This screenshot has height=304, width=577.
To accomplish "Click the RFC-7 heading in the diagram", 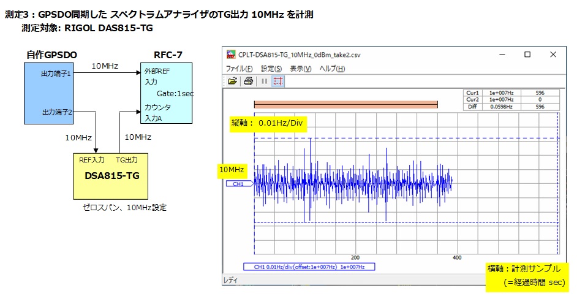I will point(168,55).
